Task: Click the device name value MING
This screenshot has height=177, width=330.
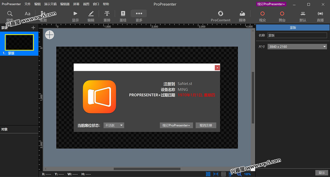Action: (183, 89)
